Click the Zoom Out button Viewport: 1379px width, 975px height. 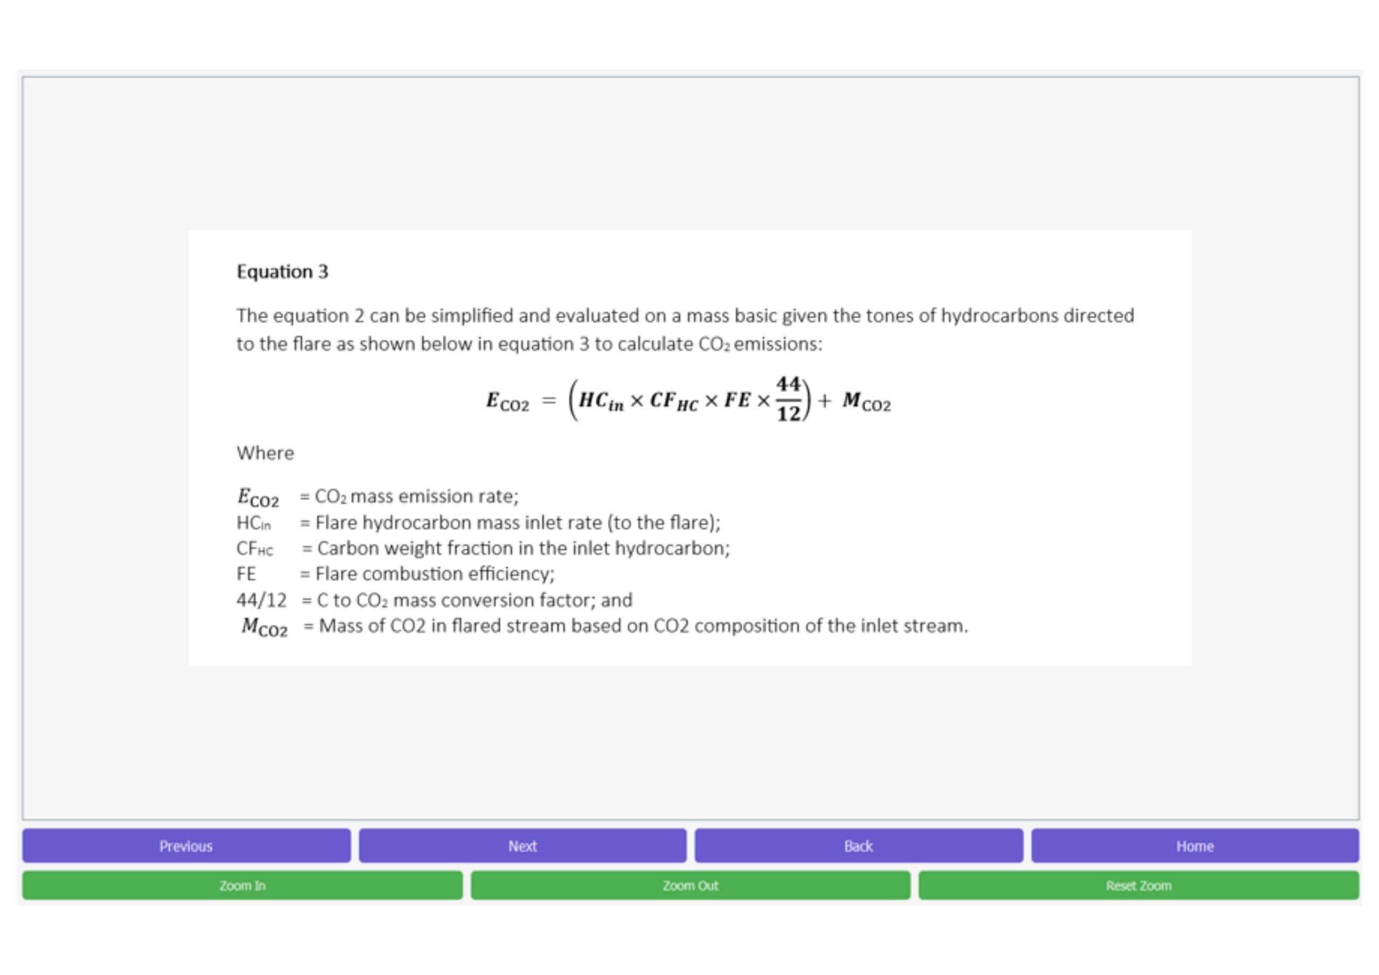690,886
